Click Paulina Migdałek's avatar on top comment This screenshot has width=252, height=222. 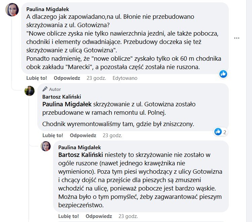click(12, 10)
